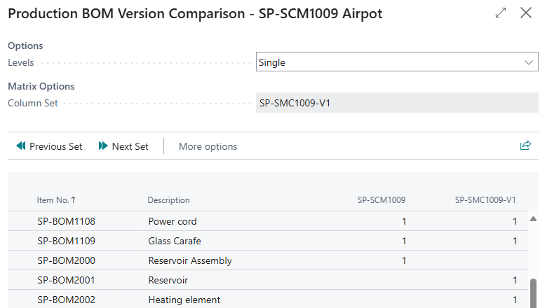The width and height of the screenshot is (547, 308).
Task: Click the Column Set field
Action: coord(397,103)
